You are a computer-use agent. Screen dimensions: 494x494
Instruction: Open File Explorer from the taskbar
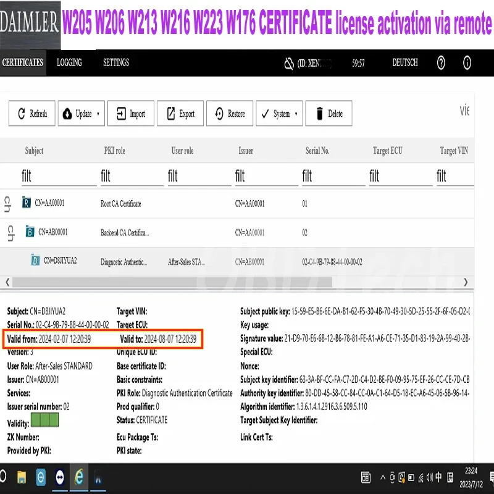click(x=22, y=477)
